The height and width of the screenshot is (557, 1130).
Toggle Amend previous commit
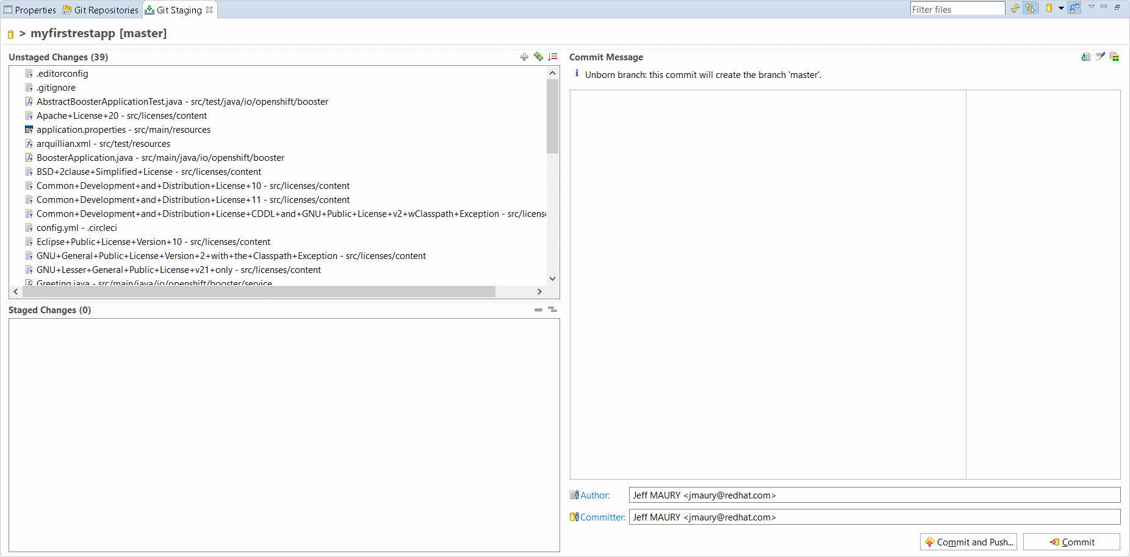[x=1085, y=57]
